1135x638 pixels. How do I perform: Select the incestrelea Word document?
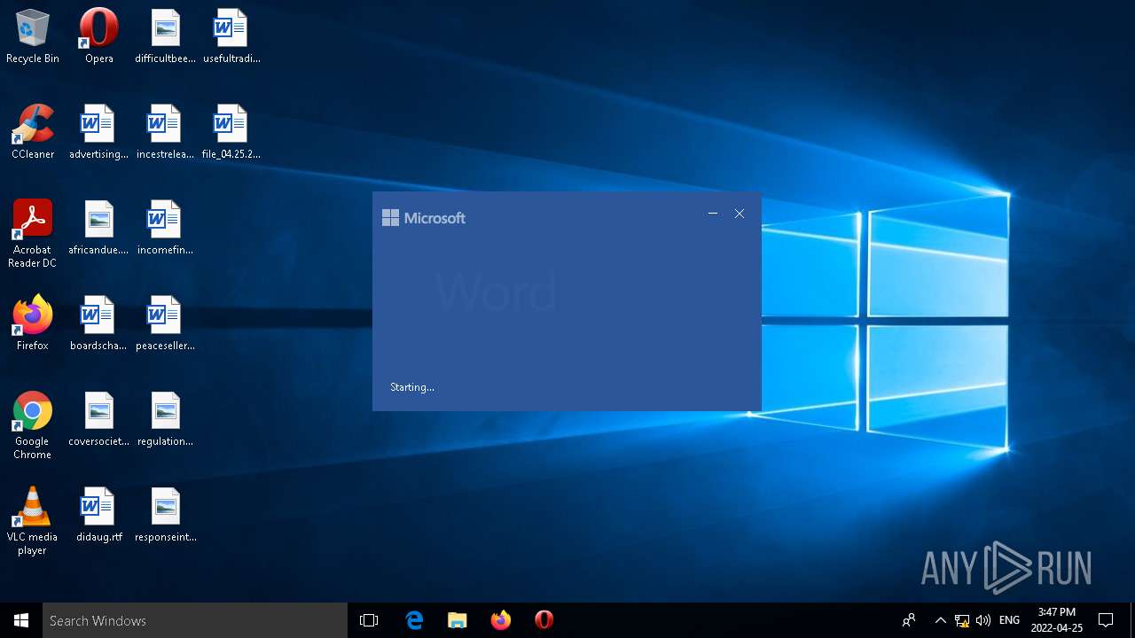(166, 132)
